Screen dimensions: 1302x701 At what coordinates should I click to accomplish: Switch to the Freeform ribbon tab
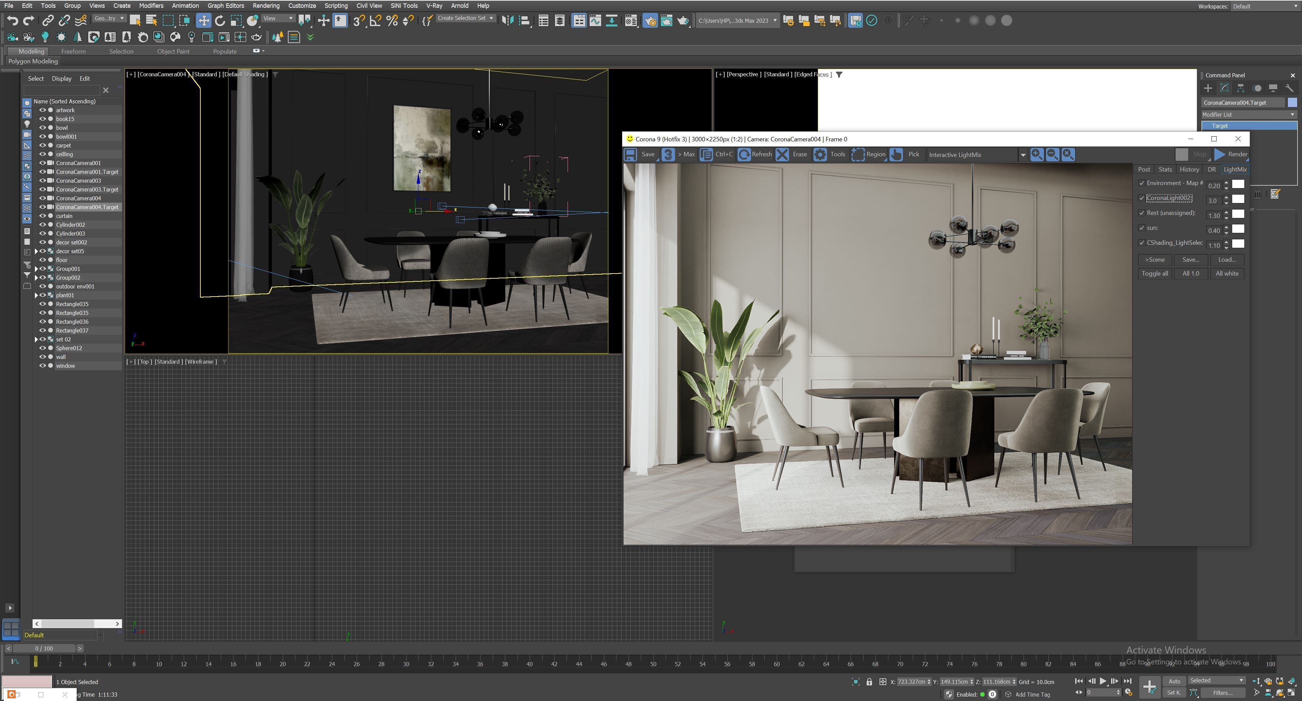point(73,52)
